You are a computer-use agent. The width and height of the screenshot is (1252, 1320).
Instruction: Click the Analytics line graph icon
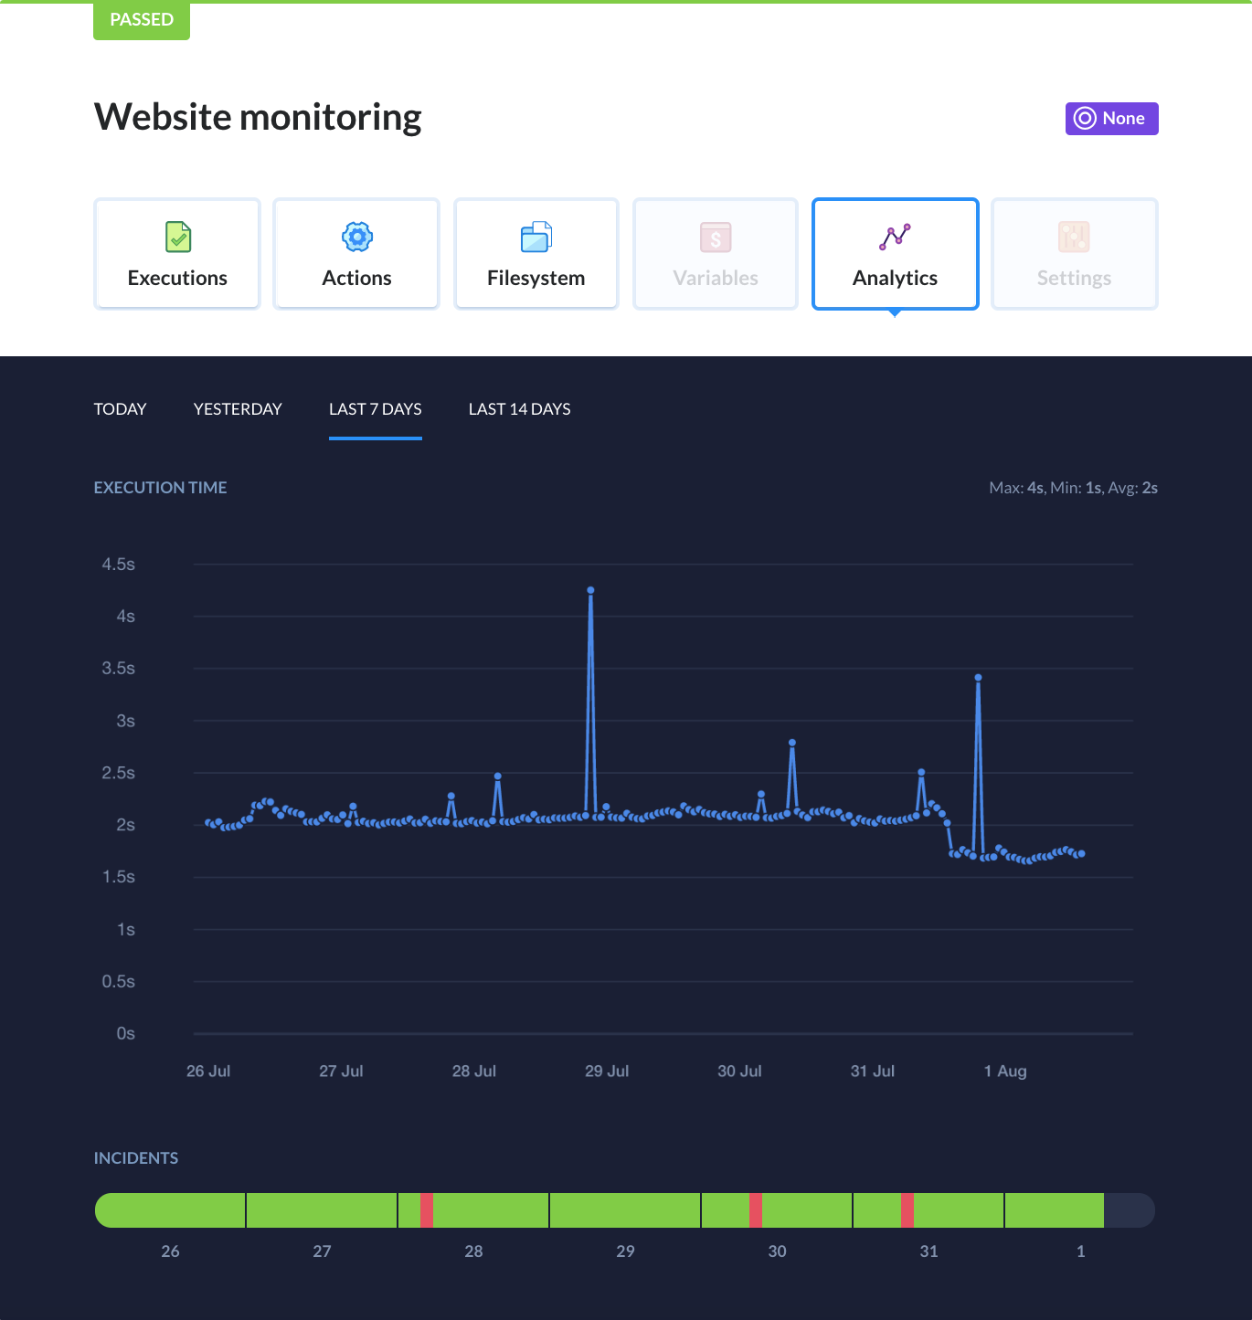tap(895, 237)
